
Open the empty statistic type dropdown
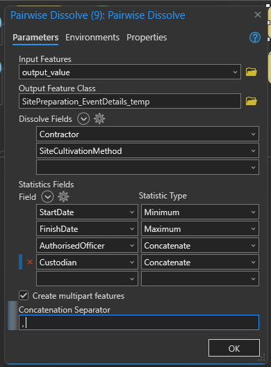point(200,279)
